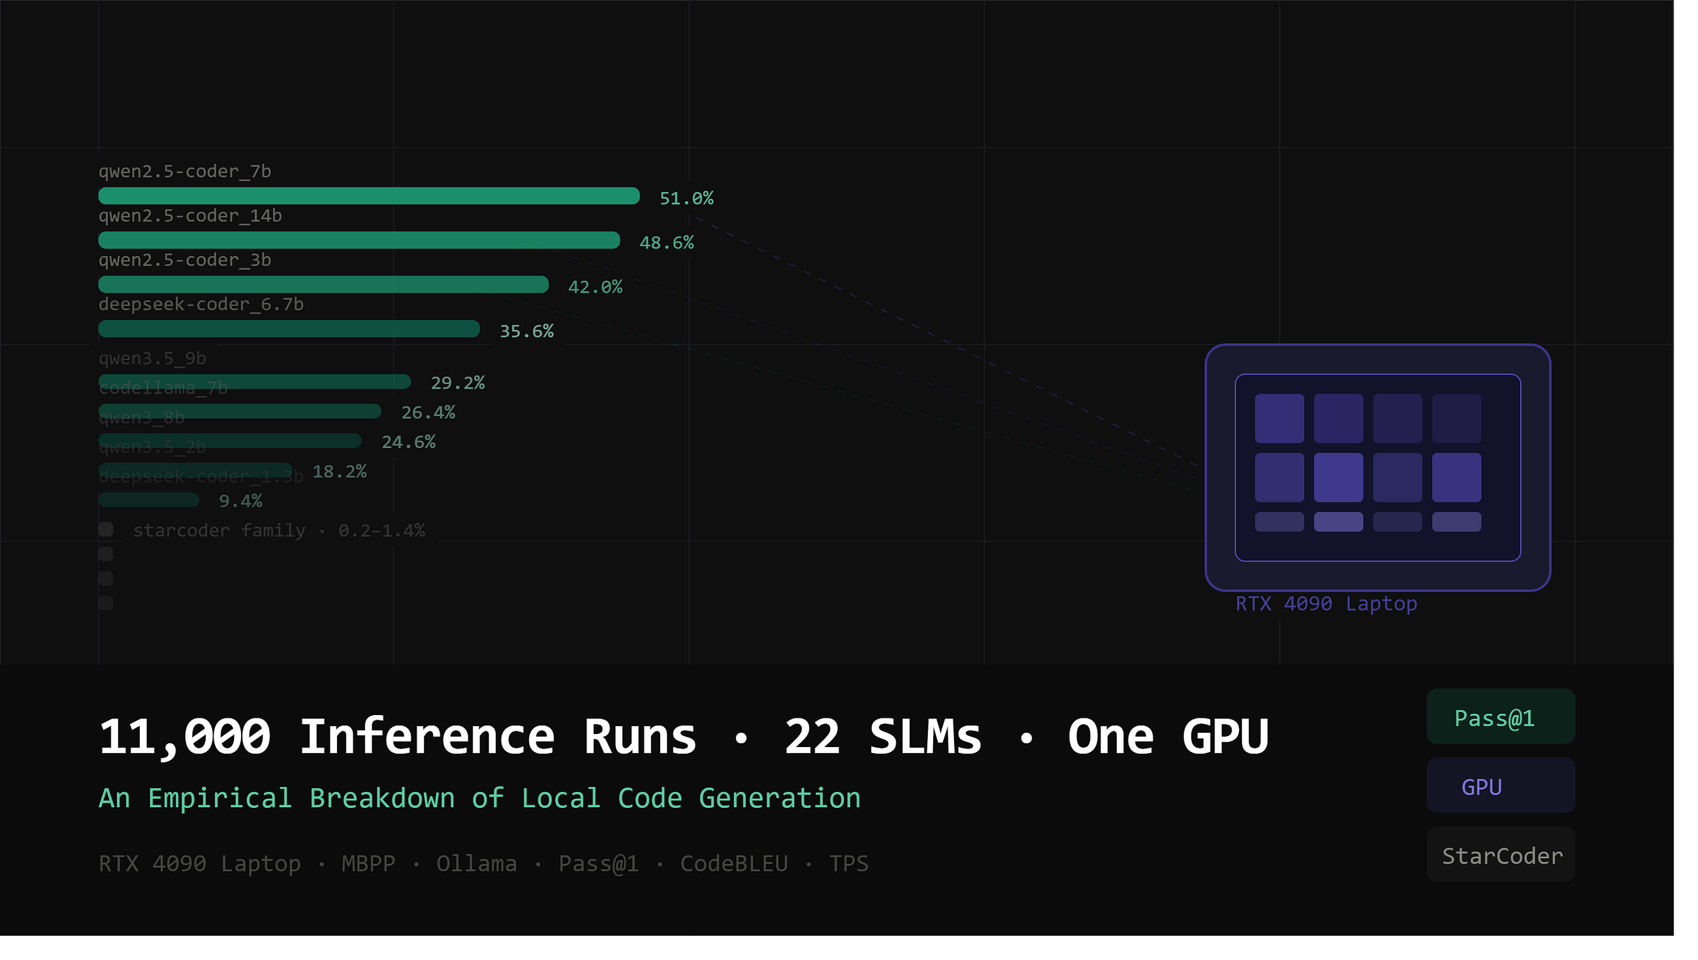This screenshot has width=1698, height=960.
Task: Click the green bar for deepseek-coder_6.7b
Action: click(x=289, y=328)
